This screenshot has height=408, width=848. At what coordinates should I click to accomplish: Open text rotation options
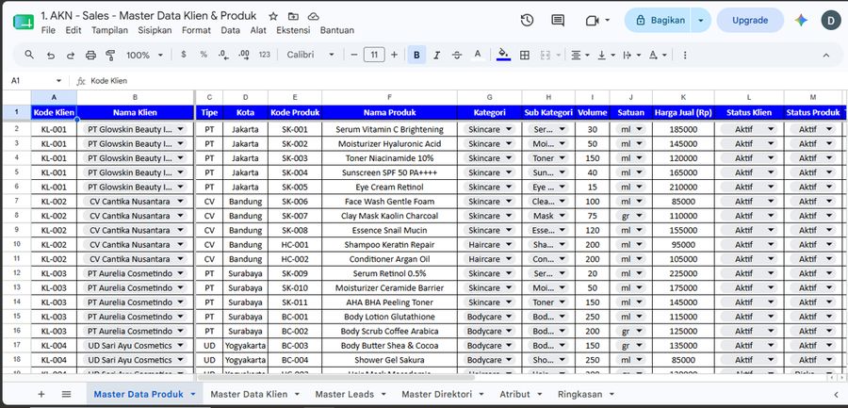click(x=658, y=55)
